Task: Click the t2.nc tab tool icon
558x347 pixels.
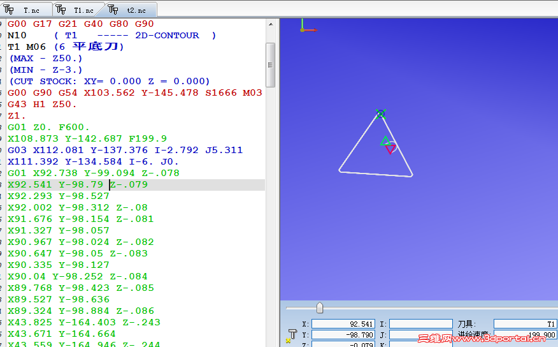Action: click(113, 10)
